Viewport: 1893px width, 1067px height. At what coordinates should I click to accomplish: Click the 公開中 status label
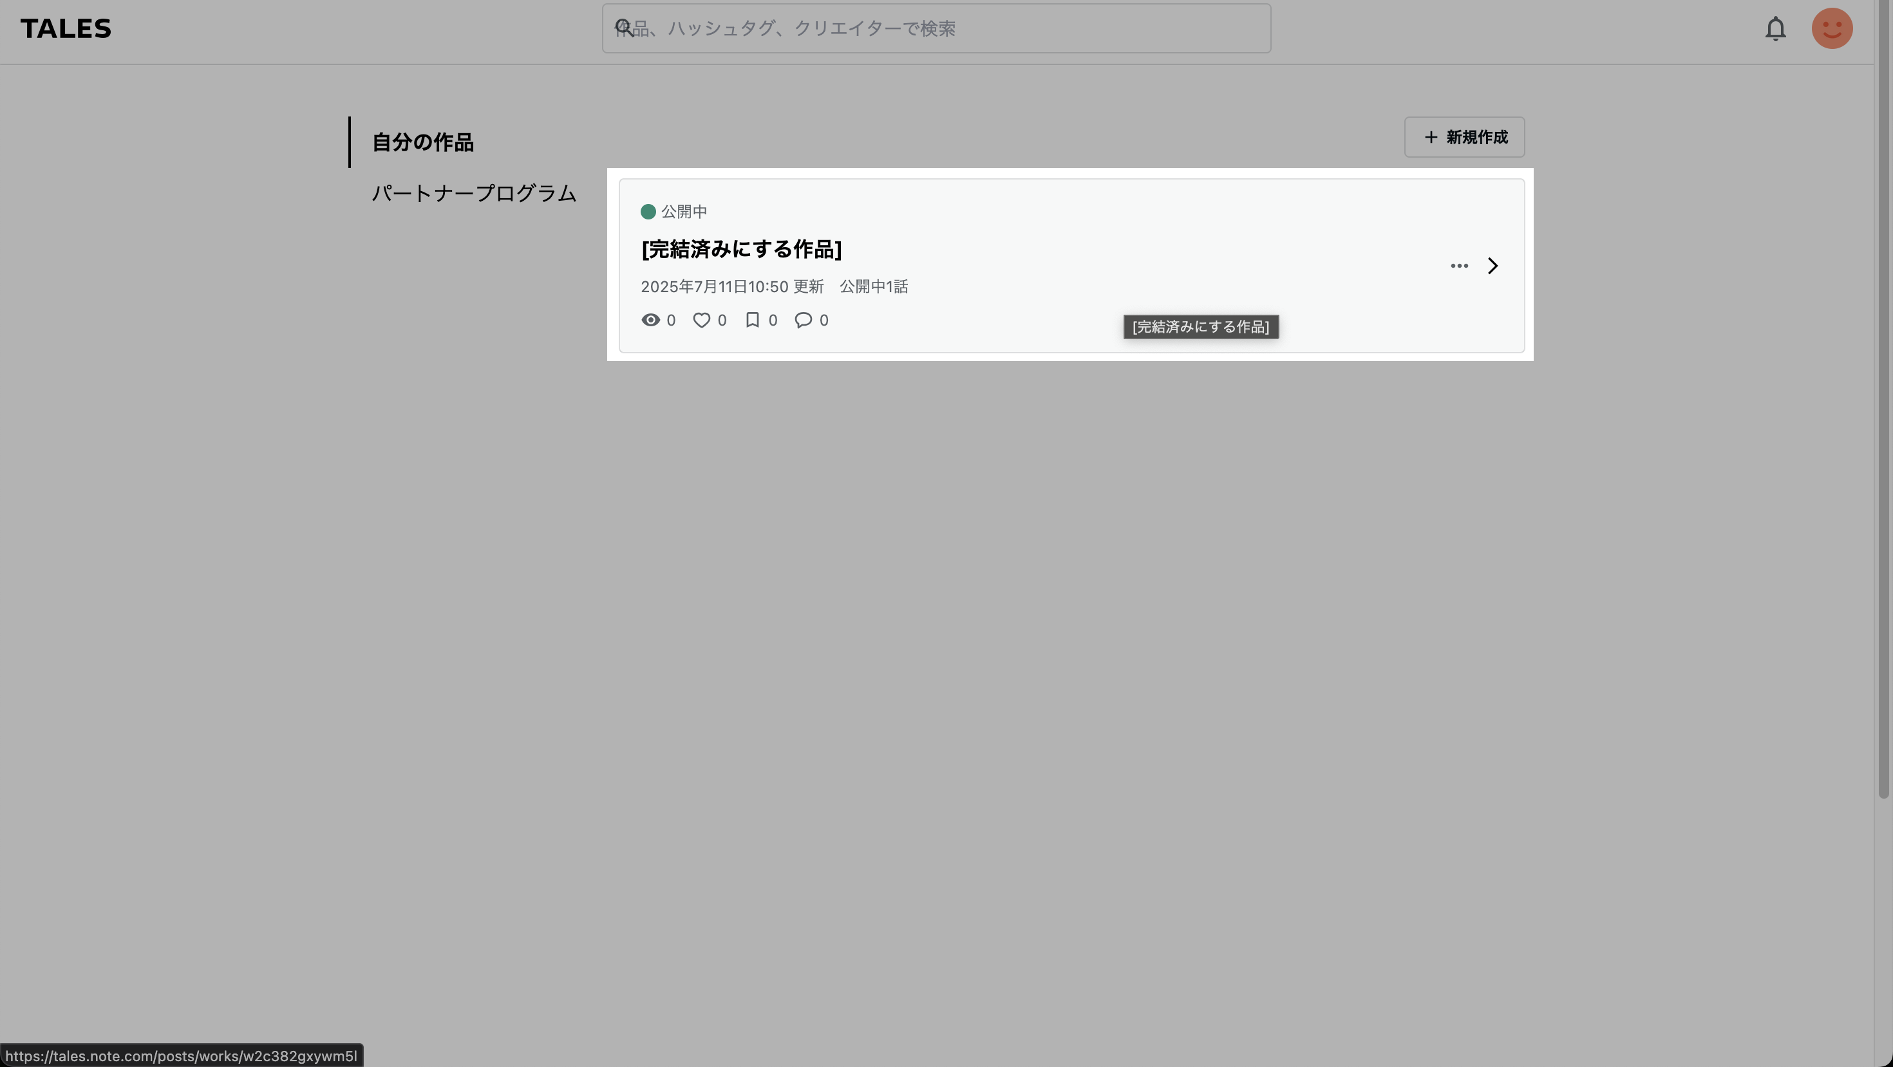pyautogui.click(x=683, y=212)
